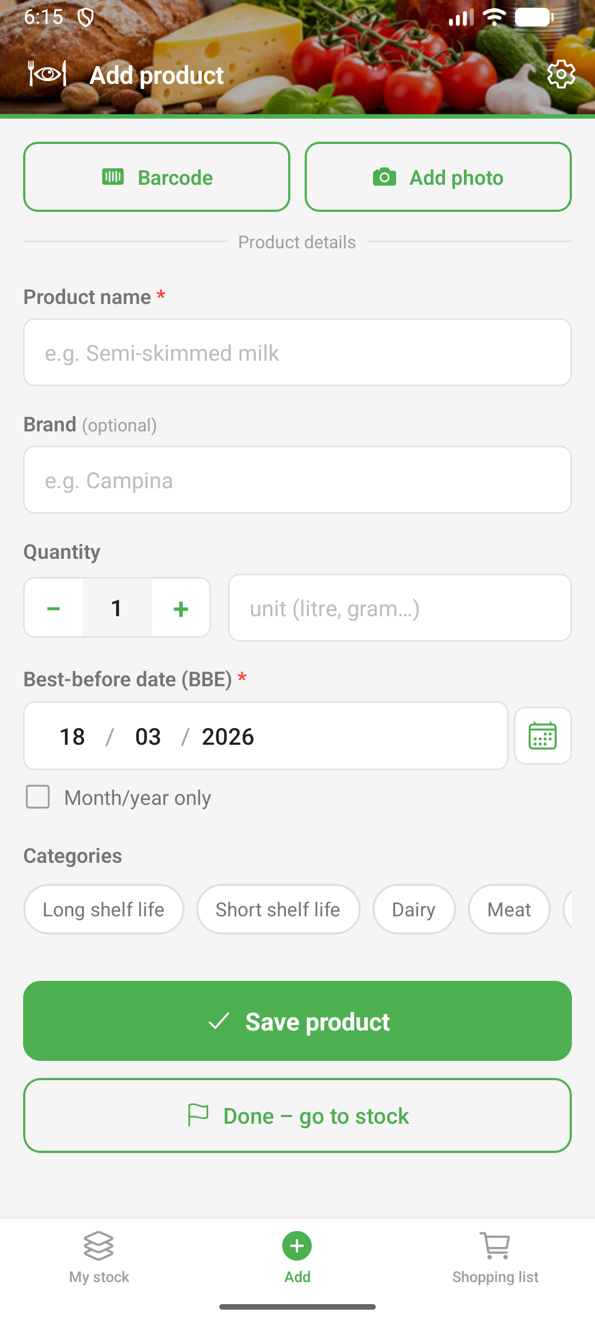Screen dimensions: 595x1324
Task: Increase quantity with the plus icon
Action: pyautogui.click(x=181, y=608)
